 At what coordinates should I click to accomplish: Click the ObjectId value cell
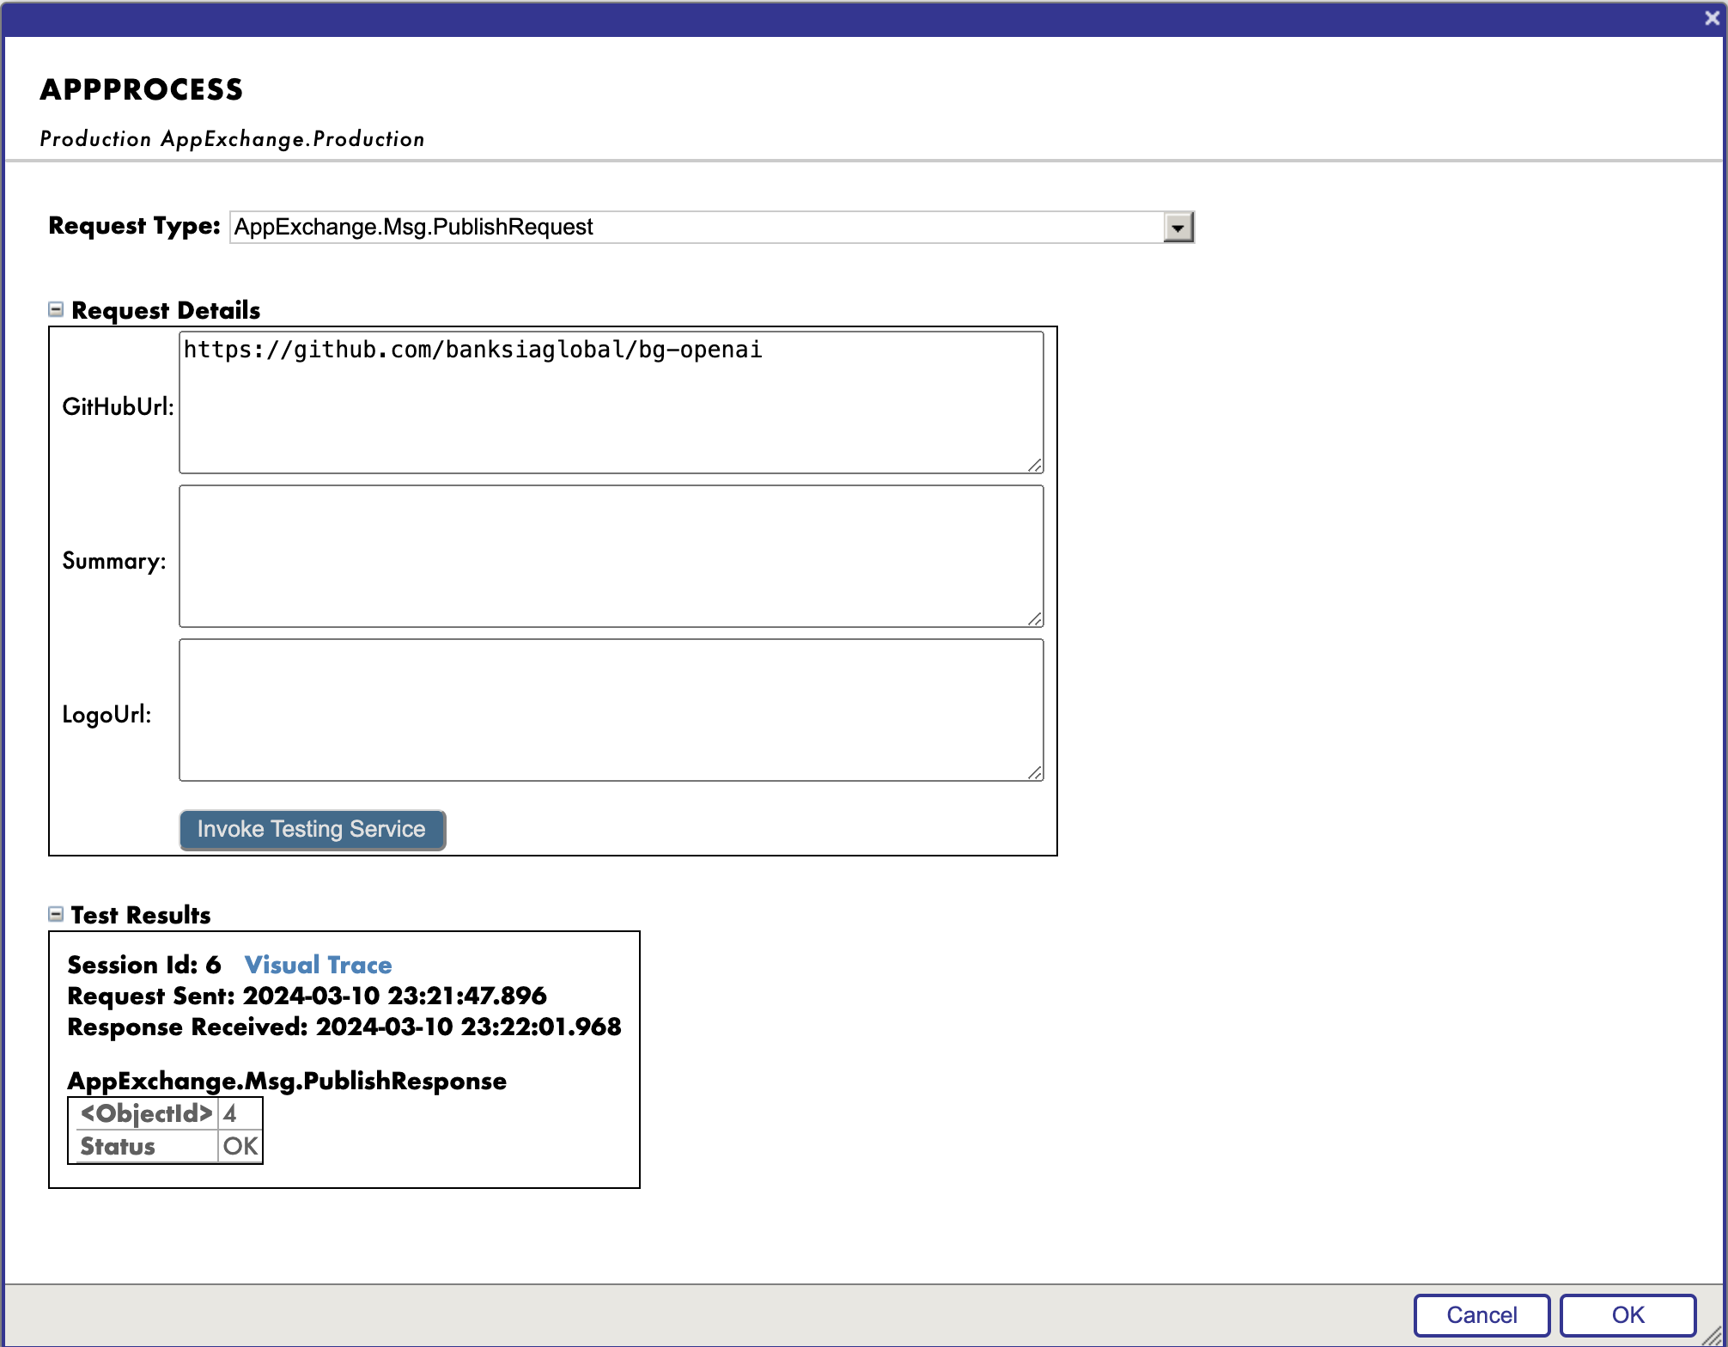(239, 1114)
